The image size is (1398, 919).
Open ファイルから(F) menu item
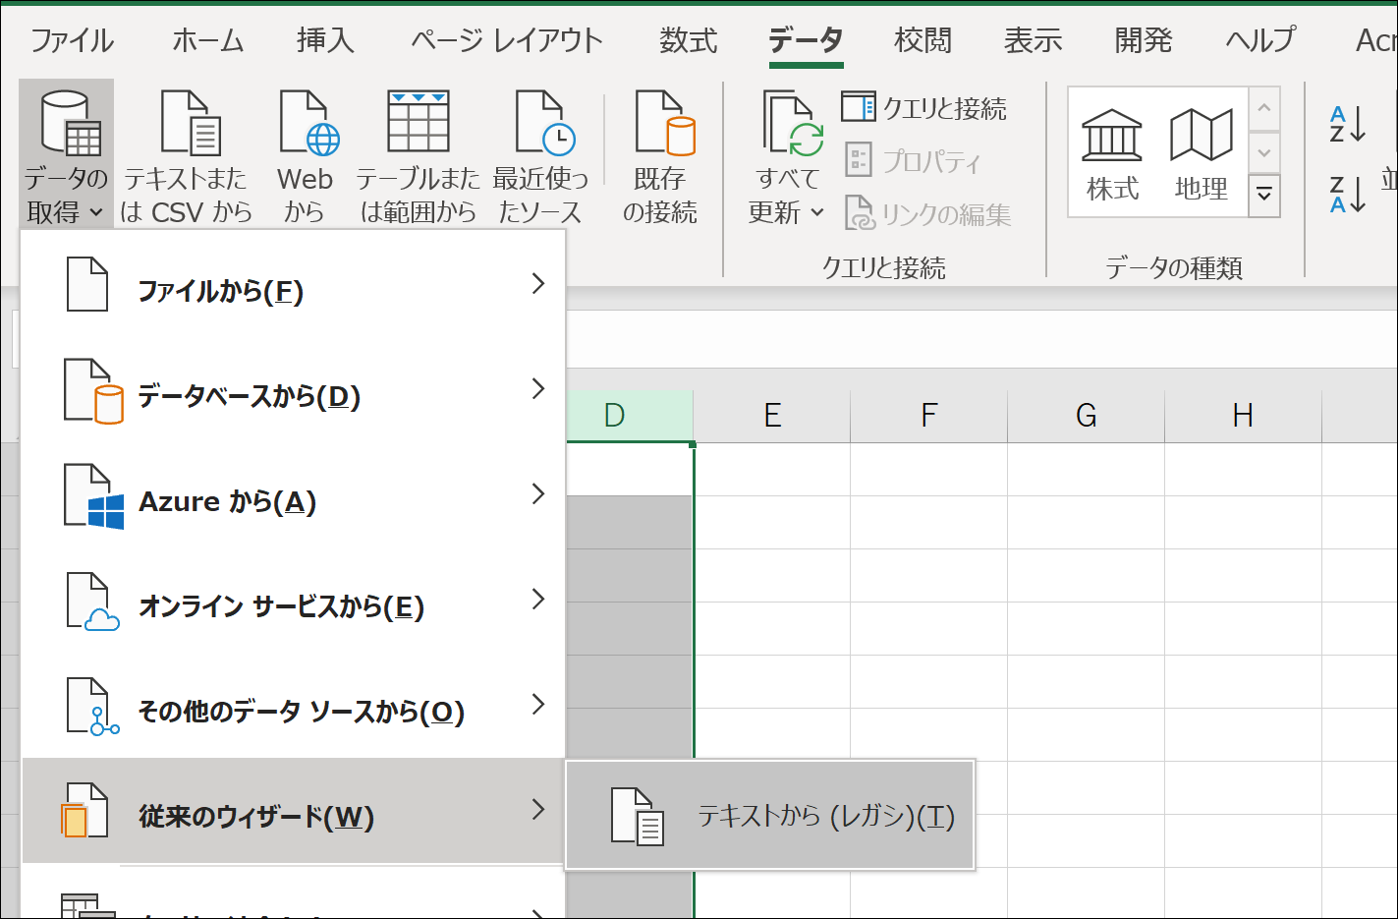pos(294,285)
